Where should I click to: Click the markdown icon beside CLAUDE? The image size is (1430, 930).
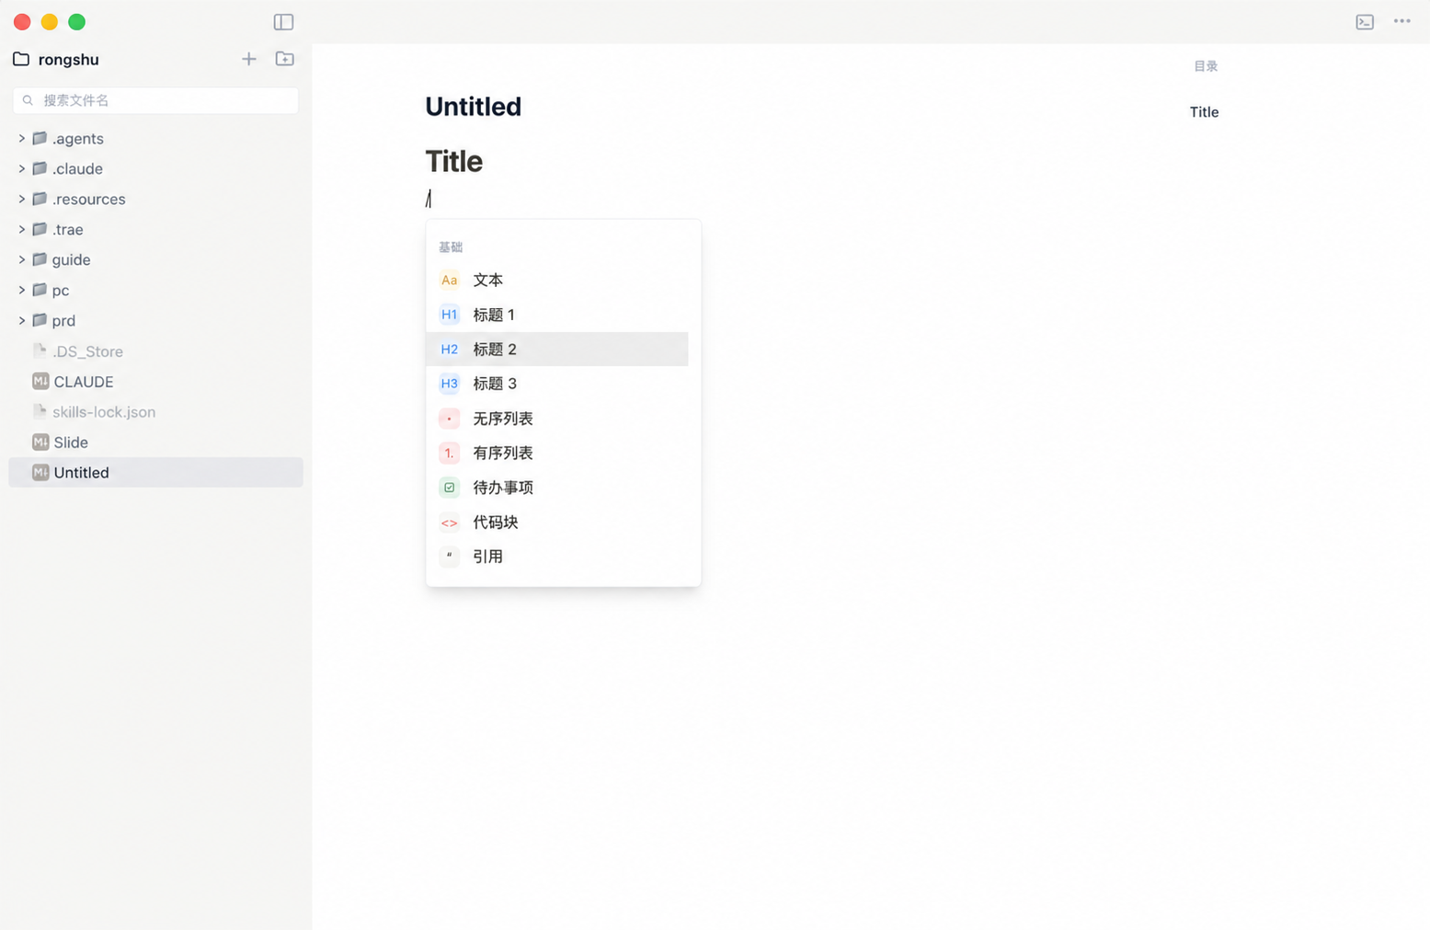40,381
